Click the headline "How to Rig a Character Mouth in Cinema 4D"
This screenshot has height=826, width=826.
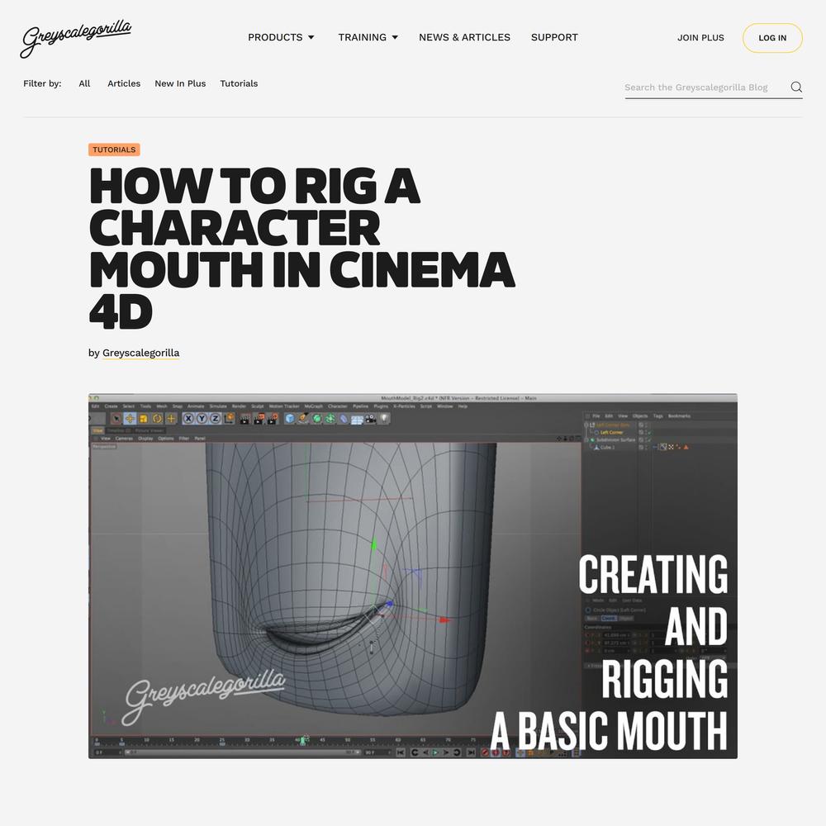(x=301, y=248)
